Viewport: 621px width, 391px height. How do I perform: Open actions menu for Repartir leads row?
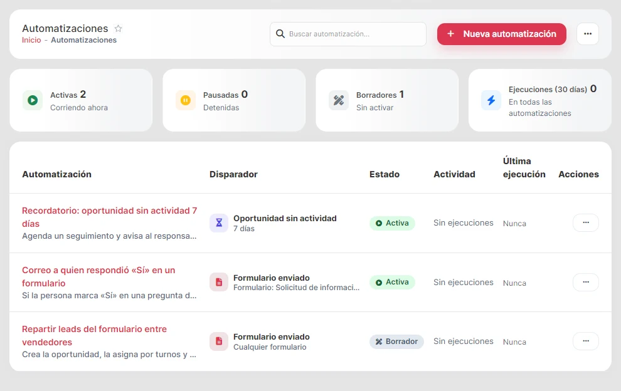pyautogui.click(x=586, y=341)
